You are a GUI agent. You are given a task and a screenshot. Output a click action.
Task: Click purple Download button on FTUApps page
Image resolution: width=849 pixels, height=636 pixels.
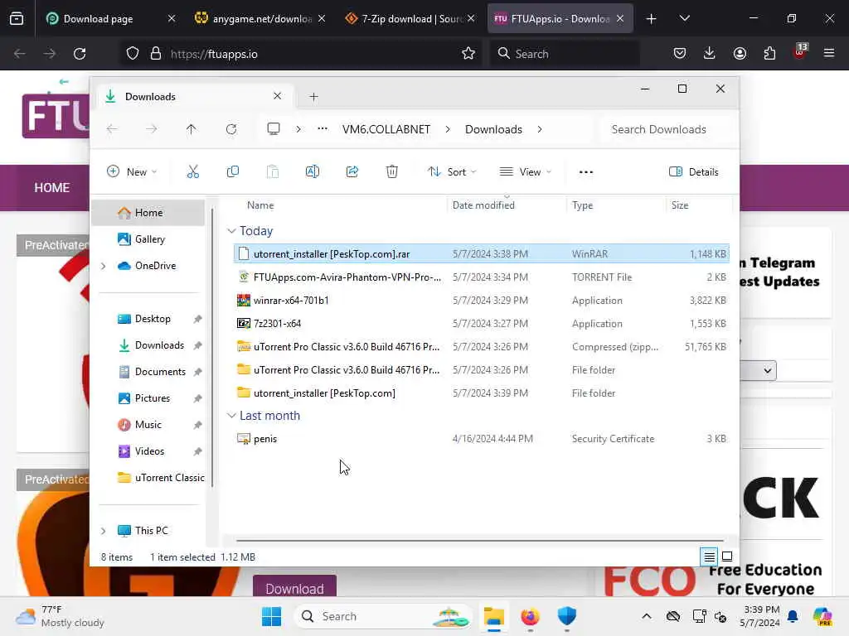click(294, 587)
